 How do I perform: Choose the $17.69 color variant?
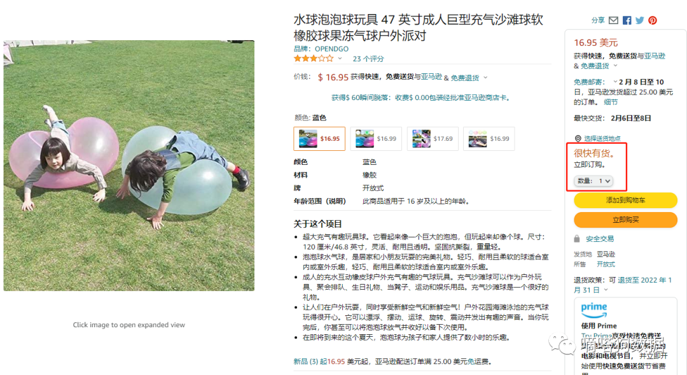433,139
